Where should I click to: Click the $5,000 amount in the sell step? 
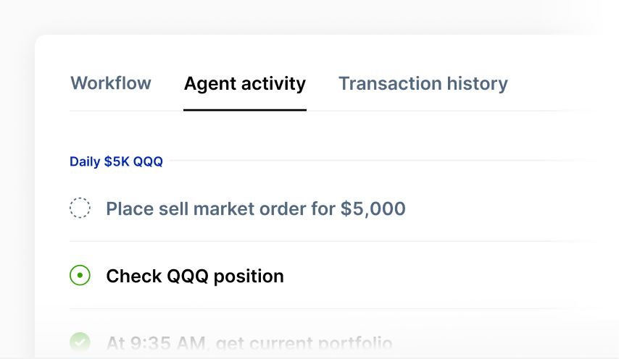click(373, 209)
